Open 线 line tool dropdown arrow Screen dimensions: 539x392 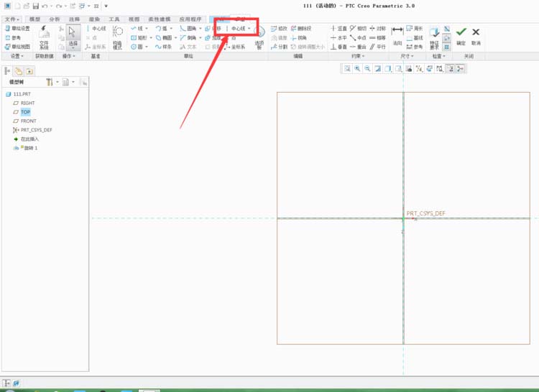coord(147,29)
